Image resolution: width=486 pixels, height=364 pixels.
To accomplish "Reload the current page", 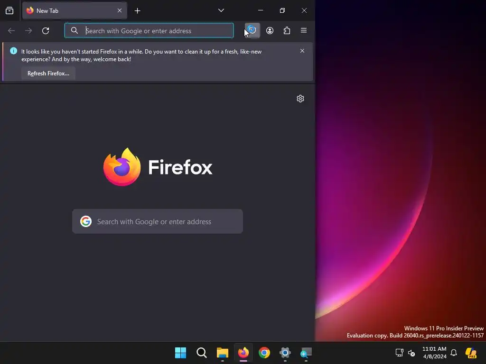I will 46,31.
